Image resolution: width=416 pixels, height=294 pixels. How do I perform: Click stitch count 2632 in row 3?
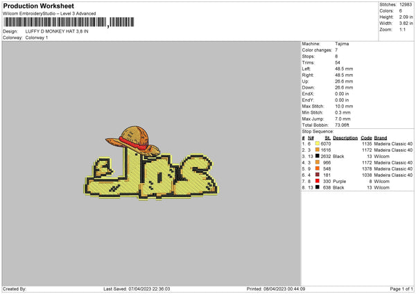(326, 156)
